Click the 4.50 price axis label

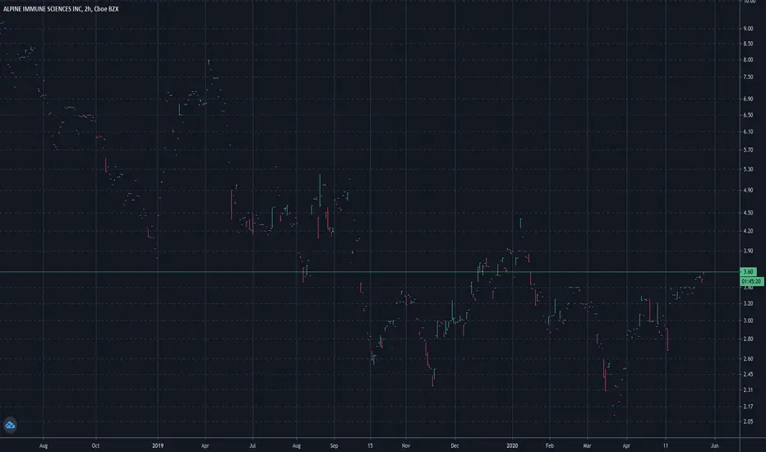[748, 213]
